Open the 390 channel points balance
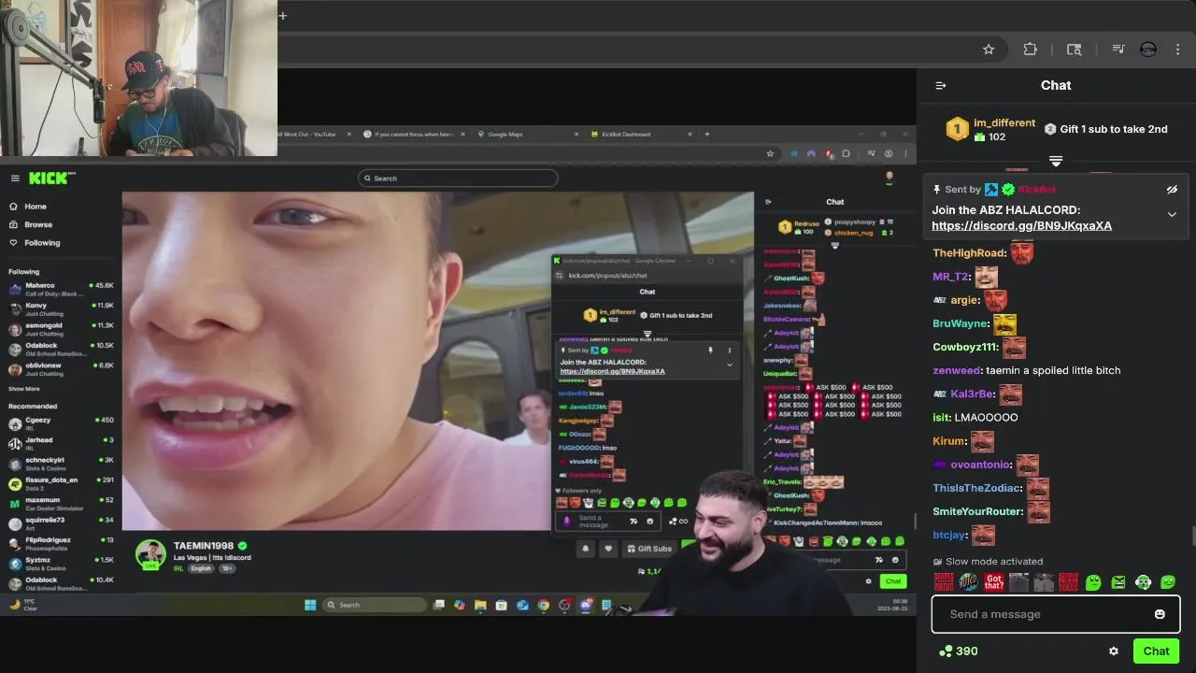 click(x=959, y=652)
